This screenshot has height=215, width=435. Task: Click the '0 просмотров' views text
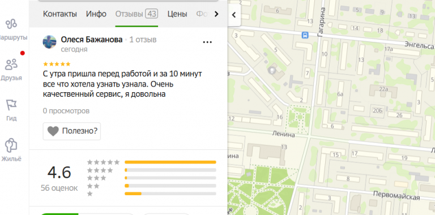coord(66,111)
